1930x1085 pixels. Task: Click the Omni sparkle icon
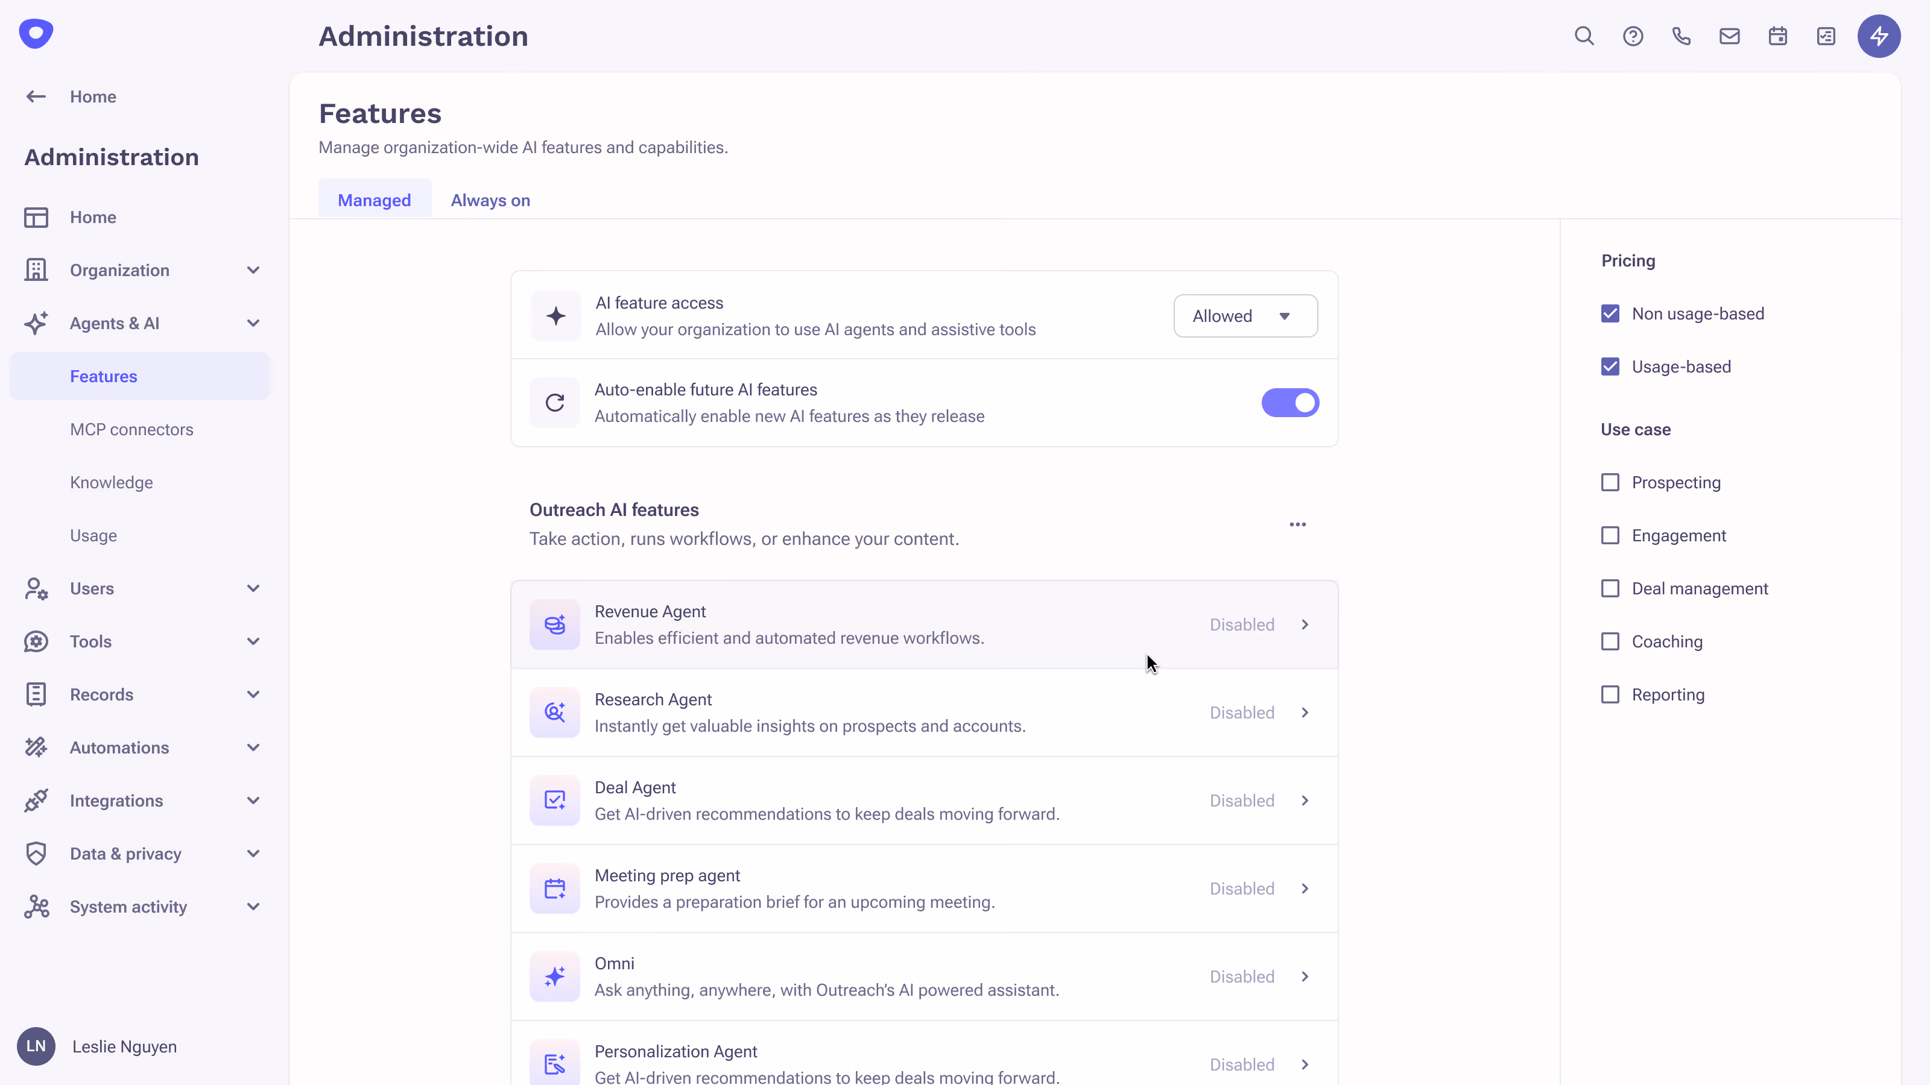[554, 976]
